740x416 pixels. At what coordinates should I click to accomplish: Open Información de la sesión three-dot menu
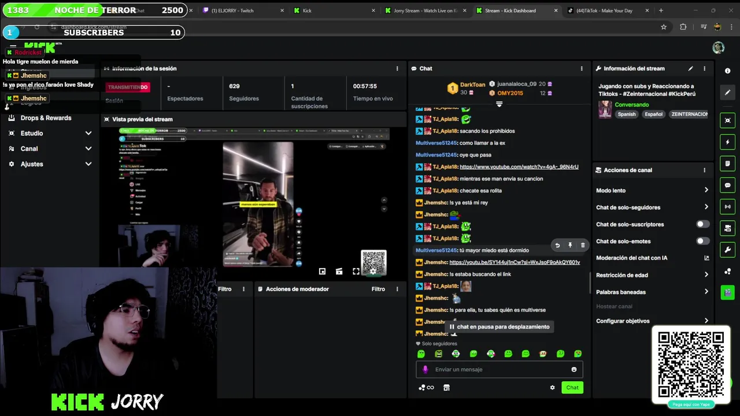[397, 68]
